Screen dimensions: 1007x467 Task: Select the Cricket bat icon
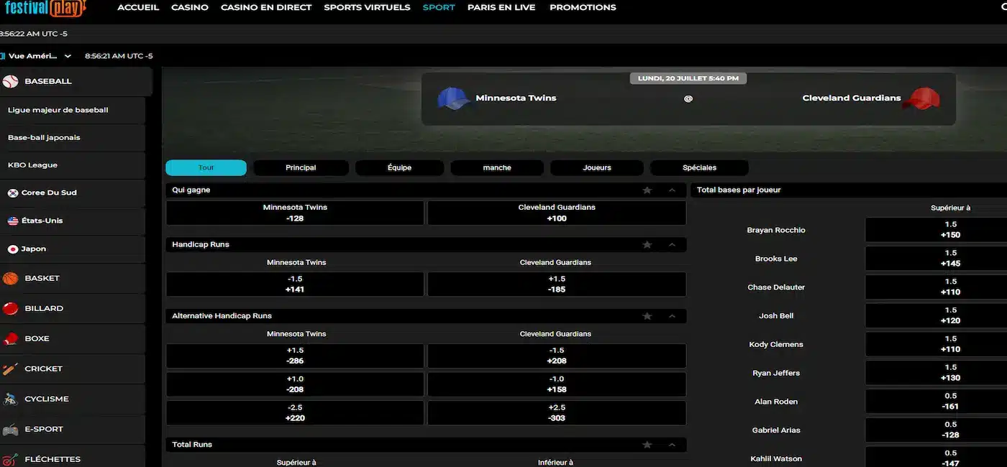(x=10, y=369)
